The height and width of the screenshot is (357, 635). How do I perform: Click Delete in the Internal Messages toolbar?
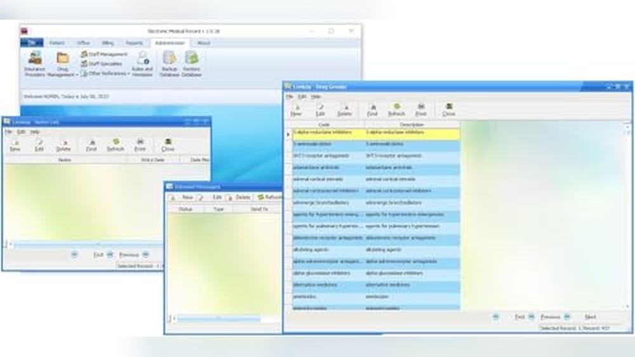(x=239, y=197)
